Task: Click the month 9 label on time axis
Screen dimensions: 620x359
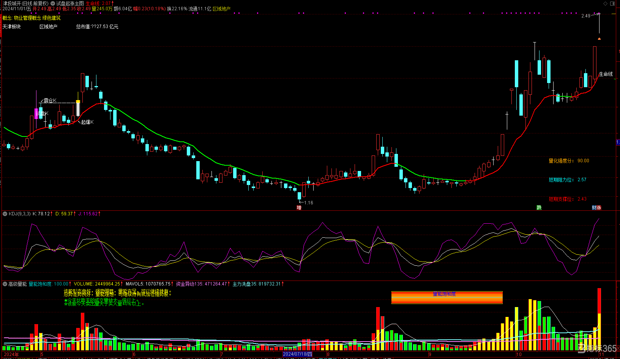Action: (x=430, y=354)
